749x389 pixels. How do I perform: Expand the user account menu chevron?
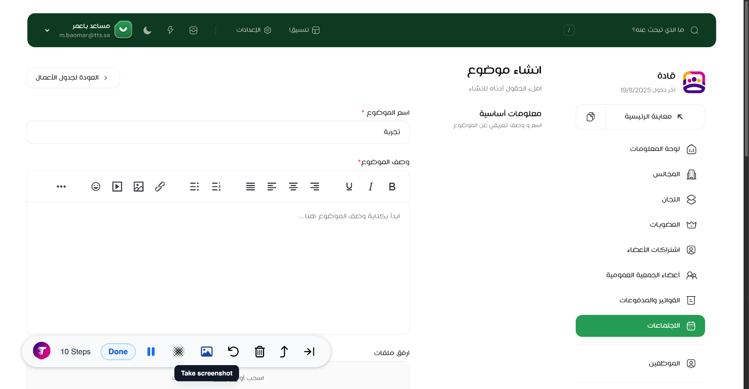47,30
